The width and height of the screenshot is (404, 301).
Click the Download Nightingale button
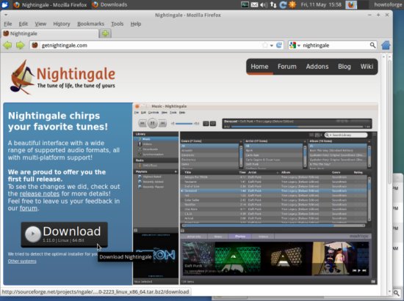click(x=64, y=234)
